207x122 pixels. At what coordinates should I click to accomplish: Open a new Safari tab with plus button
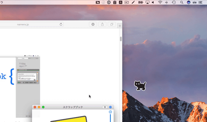click(120, 26)
